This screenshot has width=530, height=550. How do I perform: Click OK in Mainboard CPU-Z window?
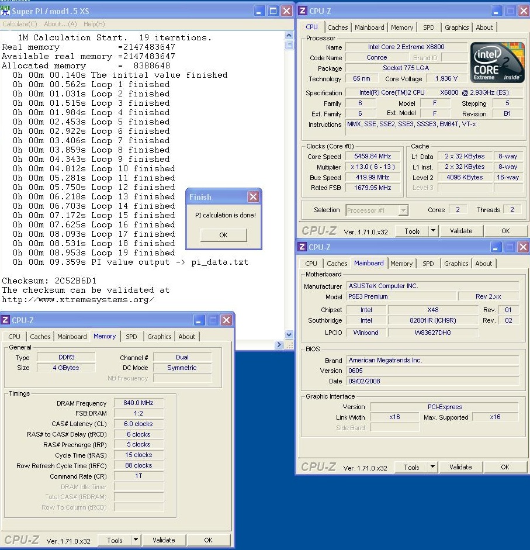click(x=505, y=467)
